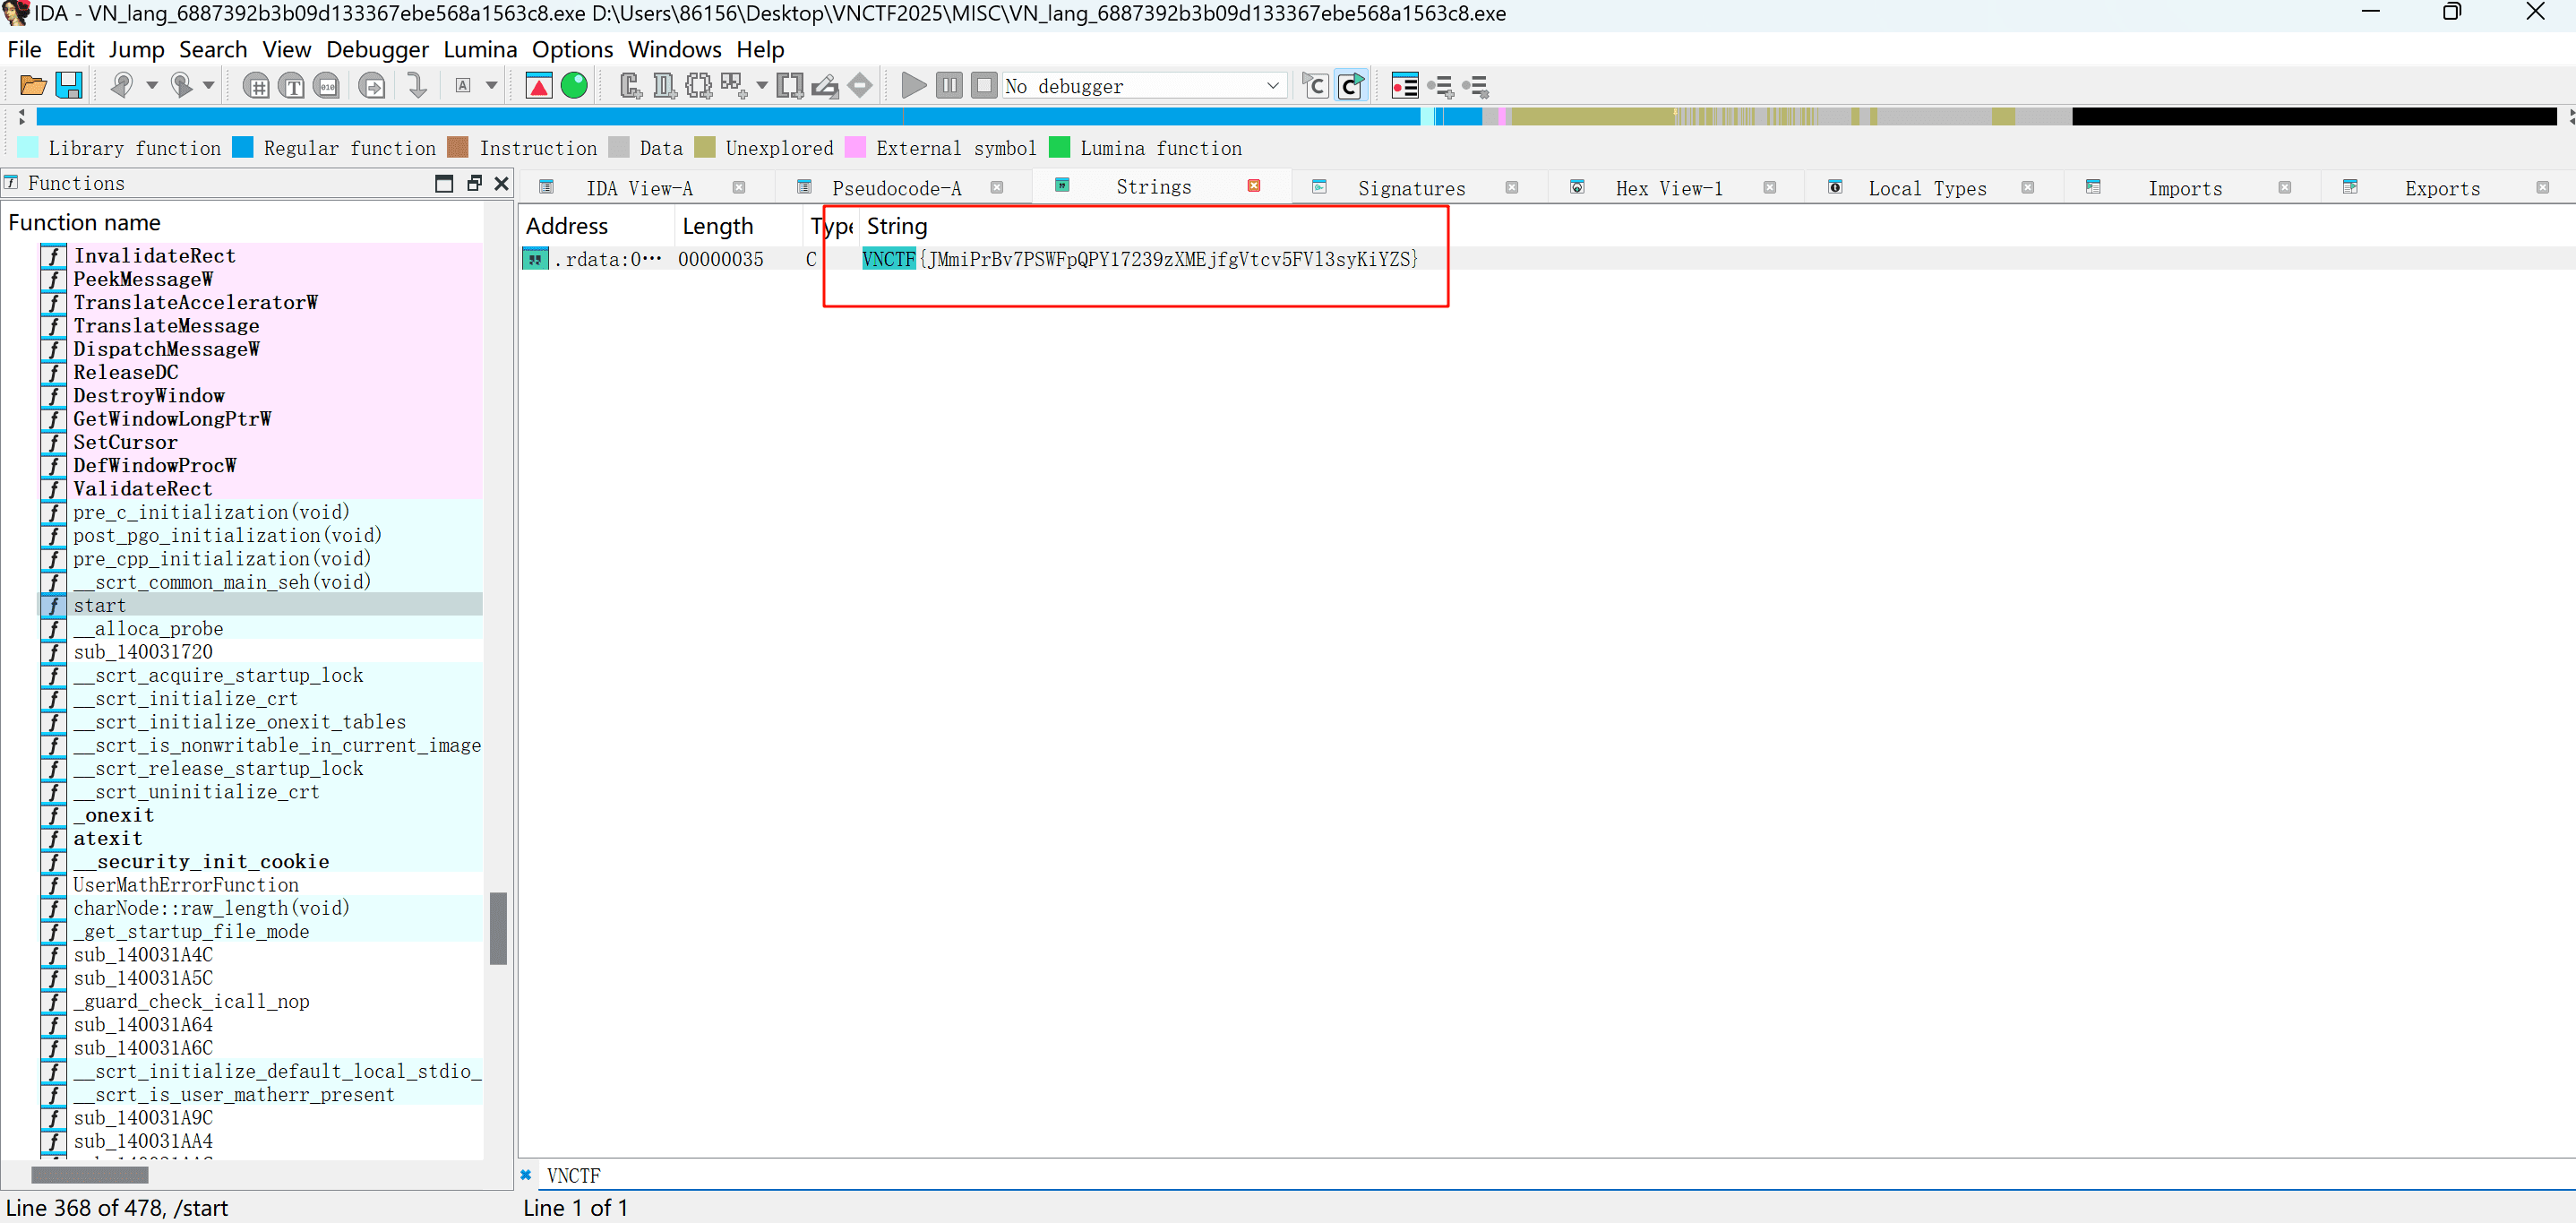
Task: Click the text search T icon
Action: click(292, 86)
